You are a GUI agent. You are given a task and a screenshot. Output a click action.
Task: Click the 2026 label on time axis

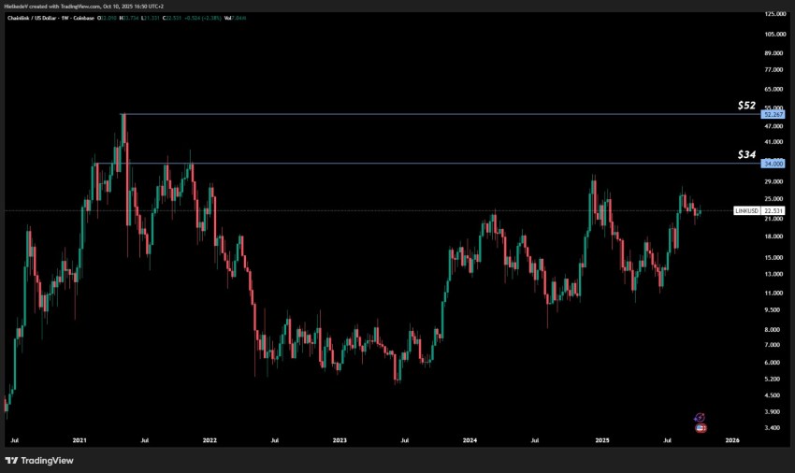(x=732, y=438)
